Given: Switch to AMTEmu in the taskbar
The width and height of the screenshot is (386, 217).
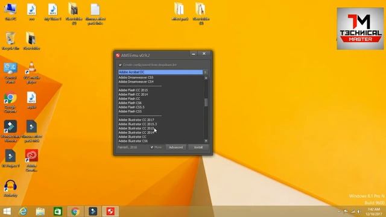Looking at the screenshot, I should point(110,212).
